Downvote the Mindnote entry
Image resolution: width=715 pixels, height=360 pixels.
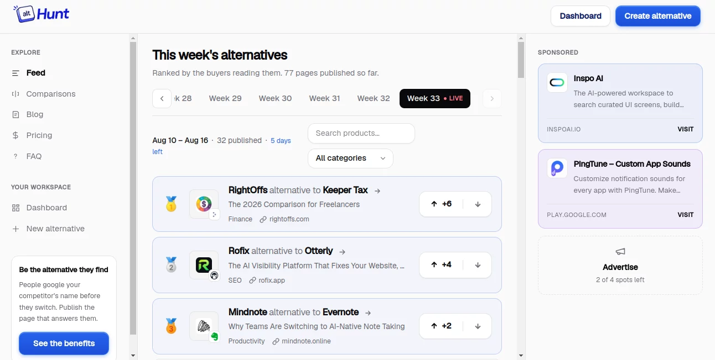pyautogui.click(x=478, y=326)
